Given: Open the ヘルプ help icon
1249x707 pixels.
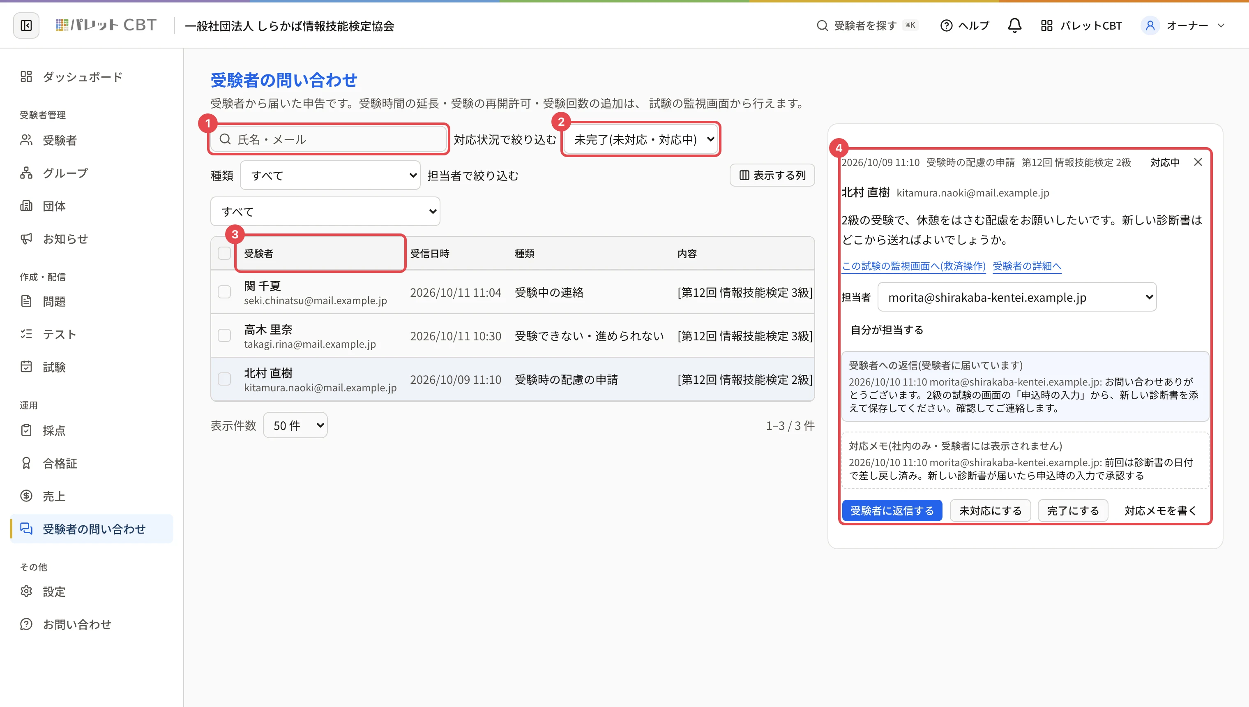Looking at the screenshot, I should (x=964, y=25).
